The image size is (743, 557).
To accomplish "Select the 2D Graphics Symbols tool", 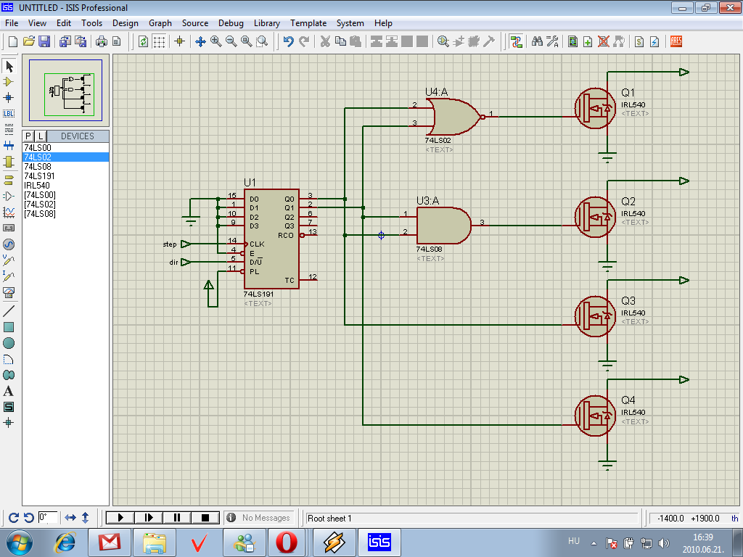I will pyautogui.click(x=9, y=407).
